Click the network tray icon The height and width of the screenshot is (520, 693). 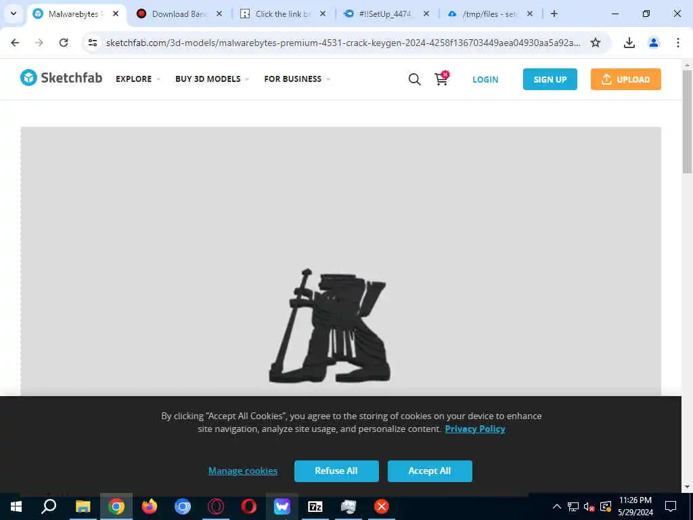click(x=573, y=506)
